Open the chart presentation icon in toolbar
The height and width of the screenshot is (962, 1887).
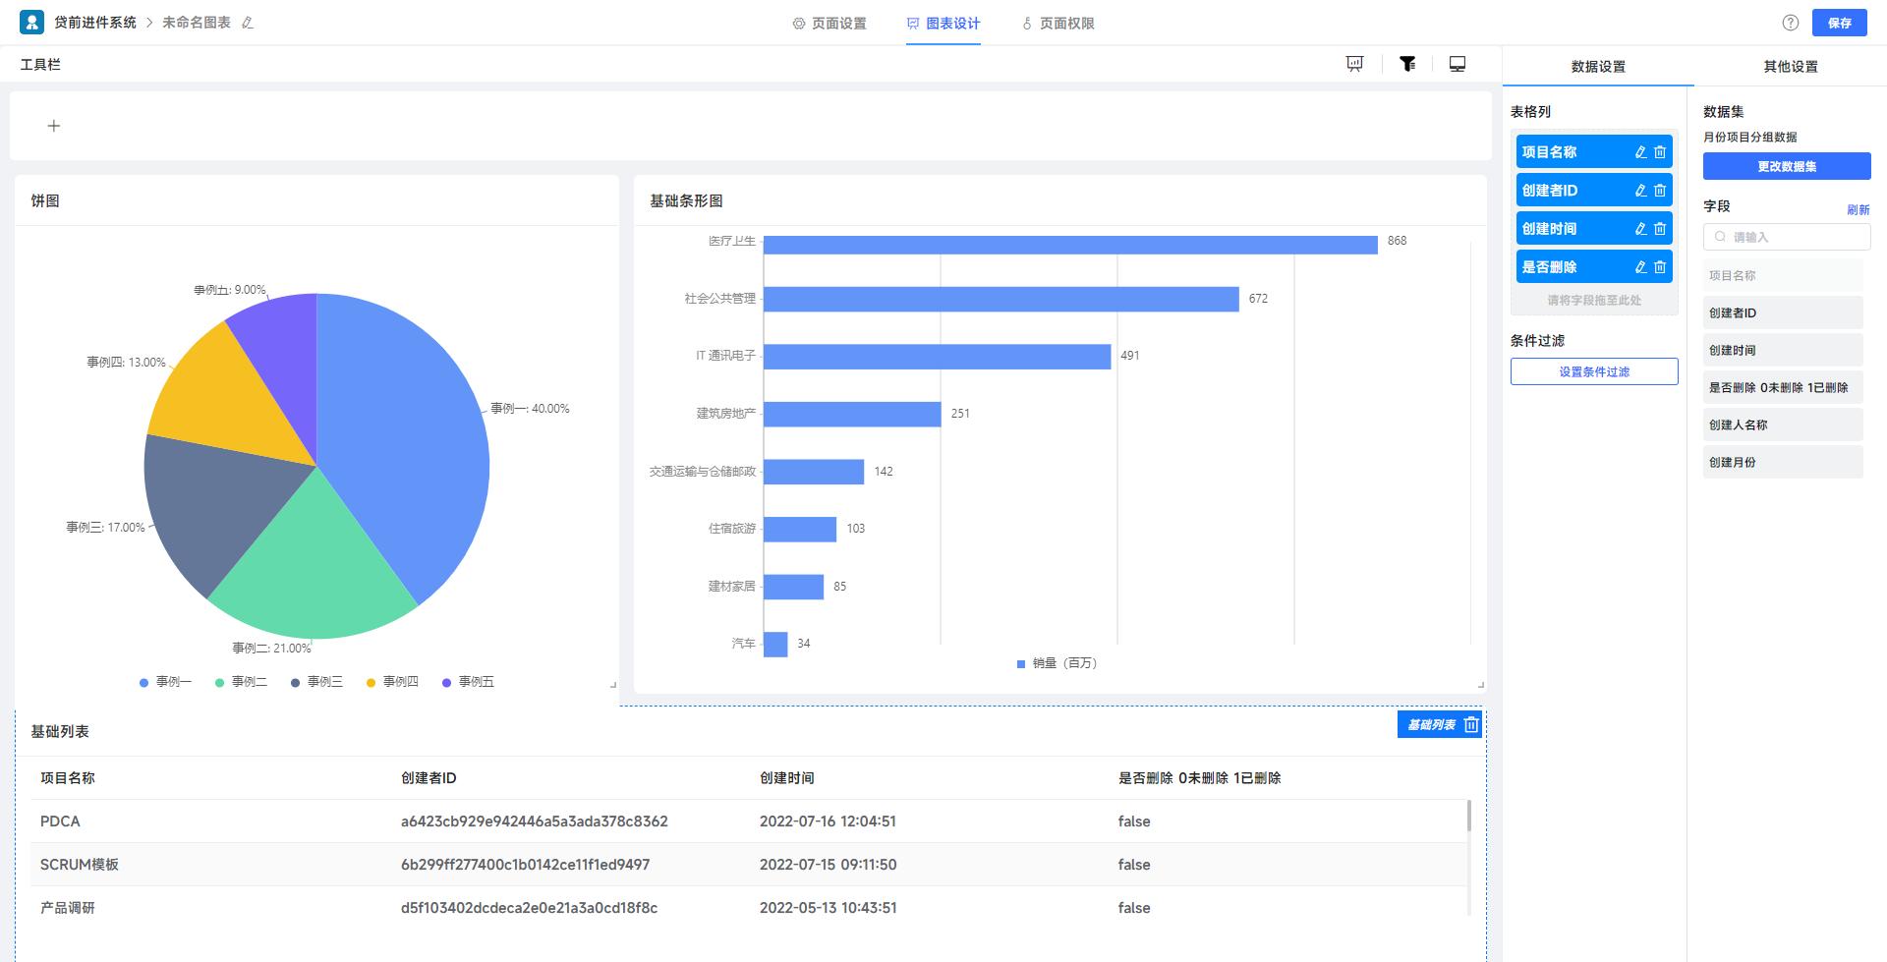tap(1354, 64)
